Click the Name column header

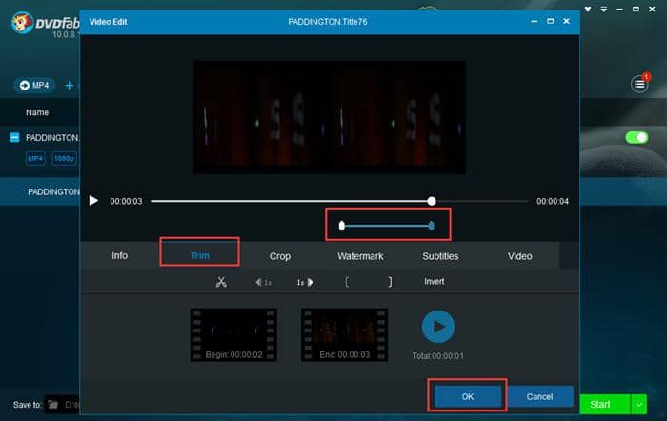(37, 112)
